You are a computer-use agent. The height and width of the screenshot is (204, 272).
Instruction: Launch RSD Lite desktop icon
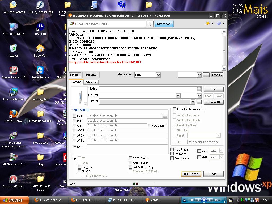(x=40, y=29)
